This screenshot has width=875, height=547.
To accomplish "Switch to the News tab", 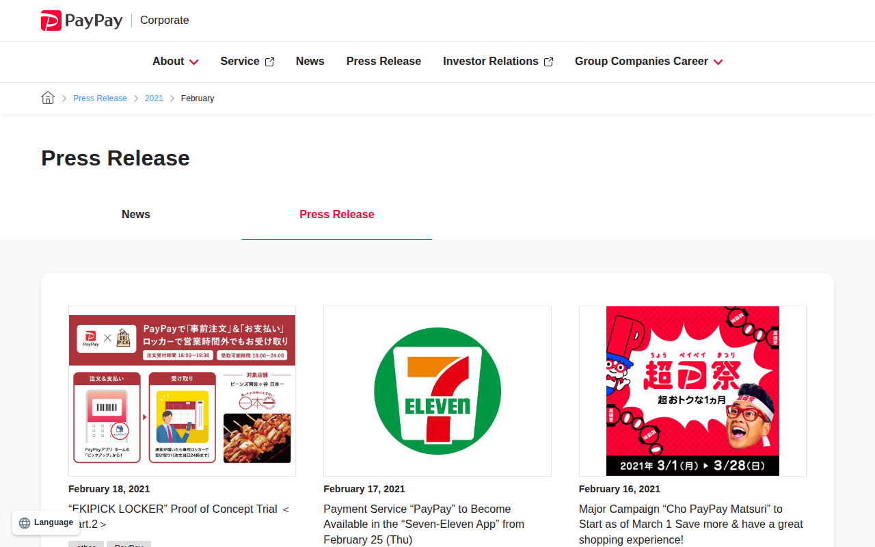I will pyautogui.click(x=136, y=214).
